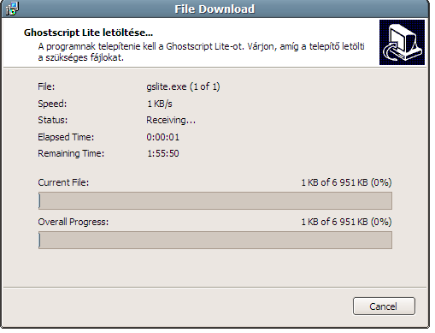Click the Receiving... status text
Screen dimensions: 435x333
[x=171, y=120]
